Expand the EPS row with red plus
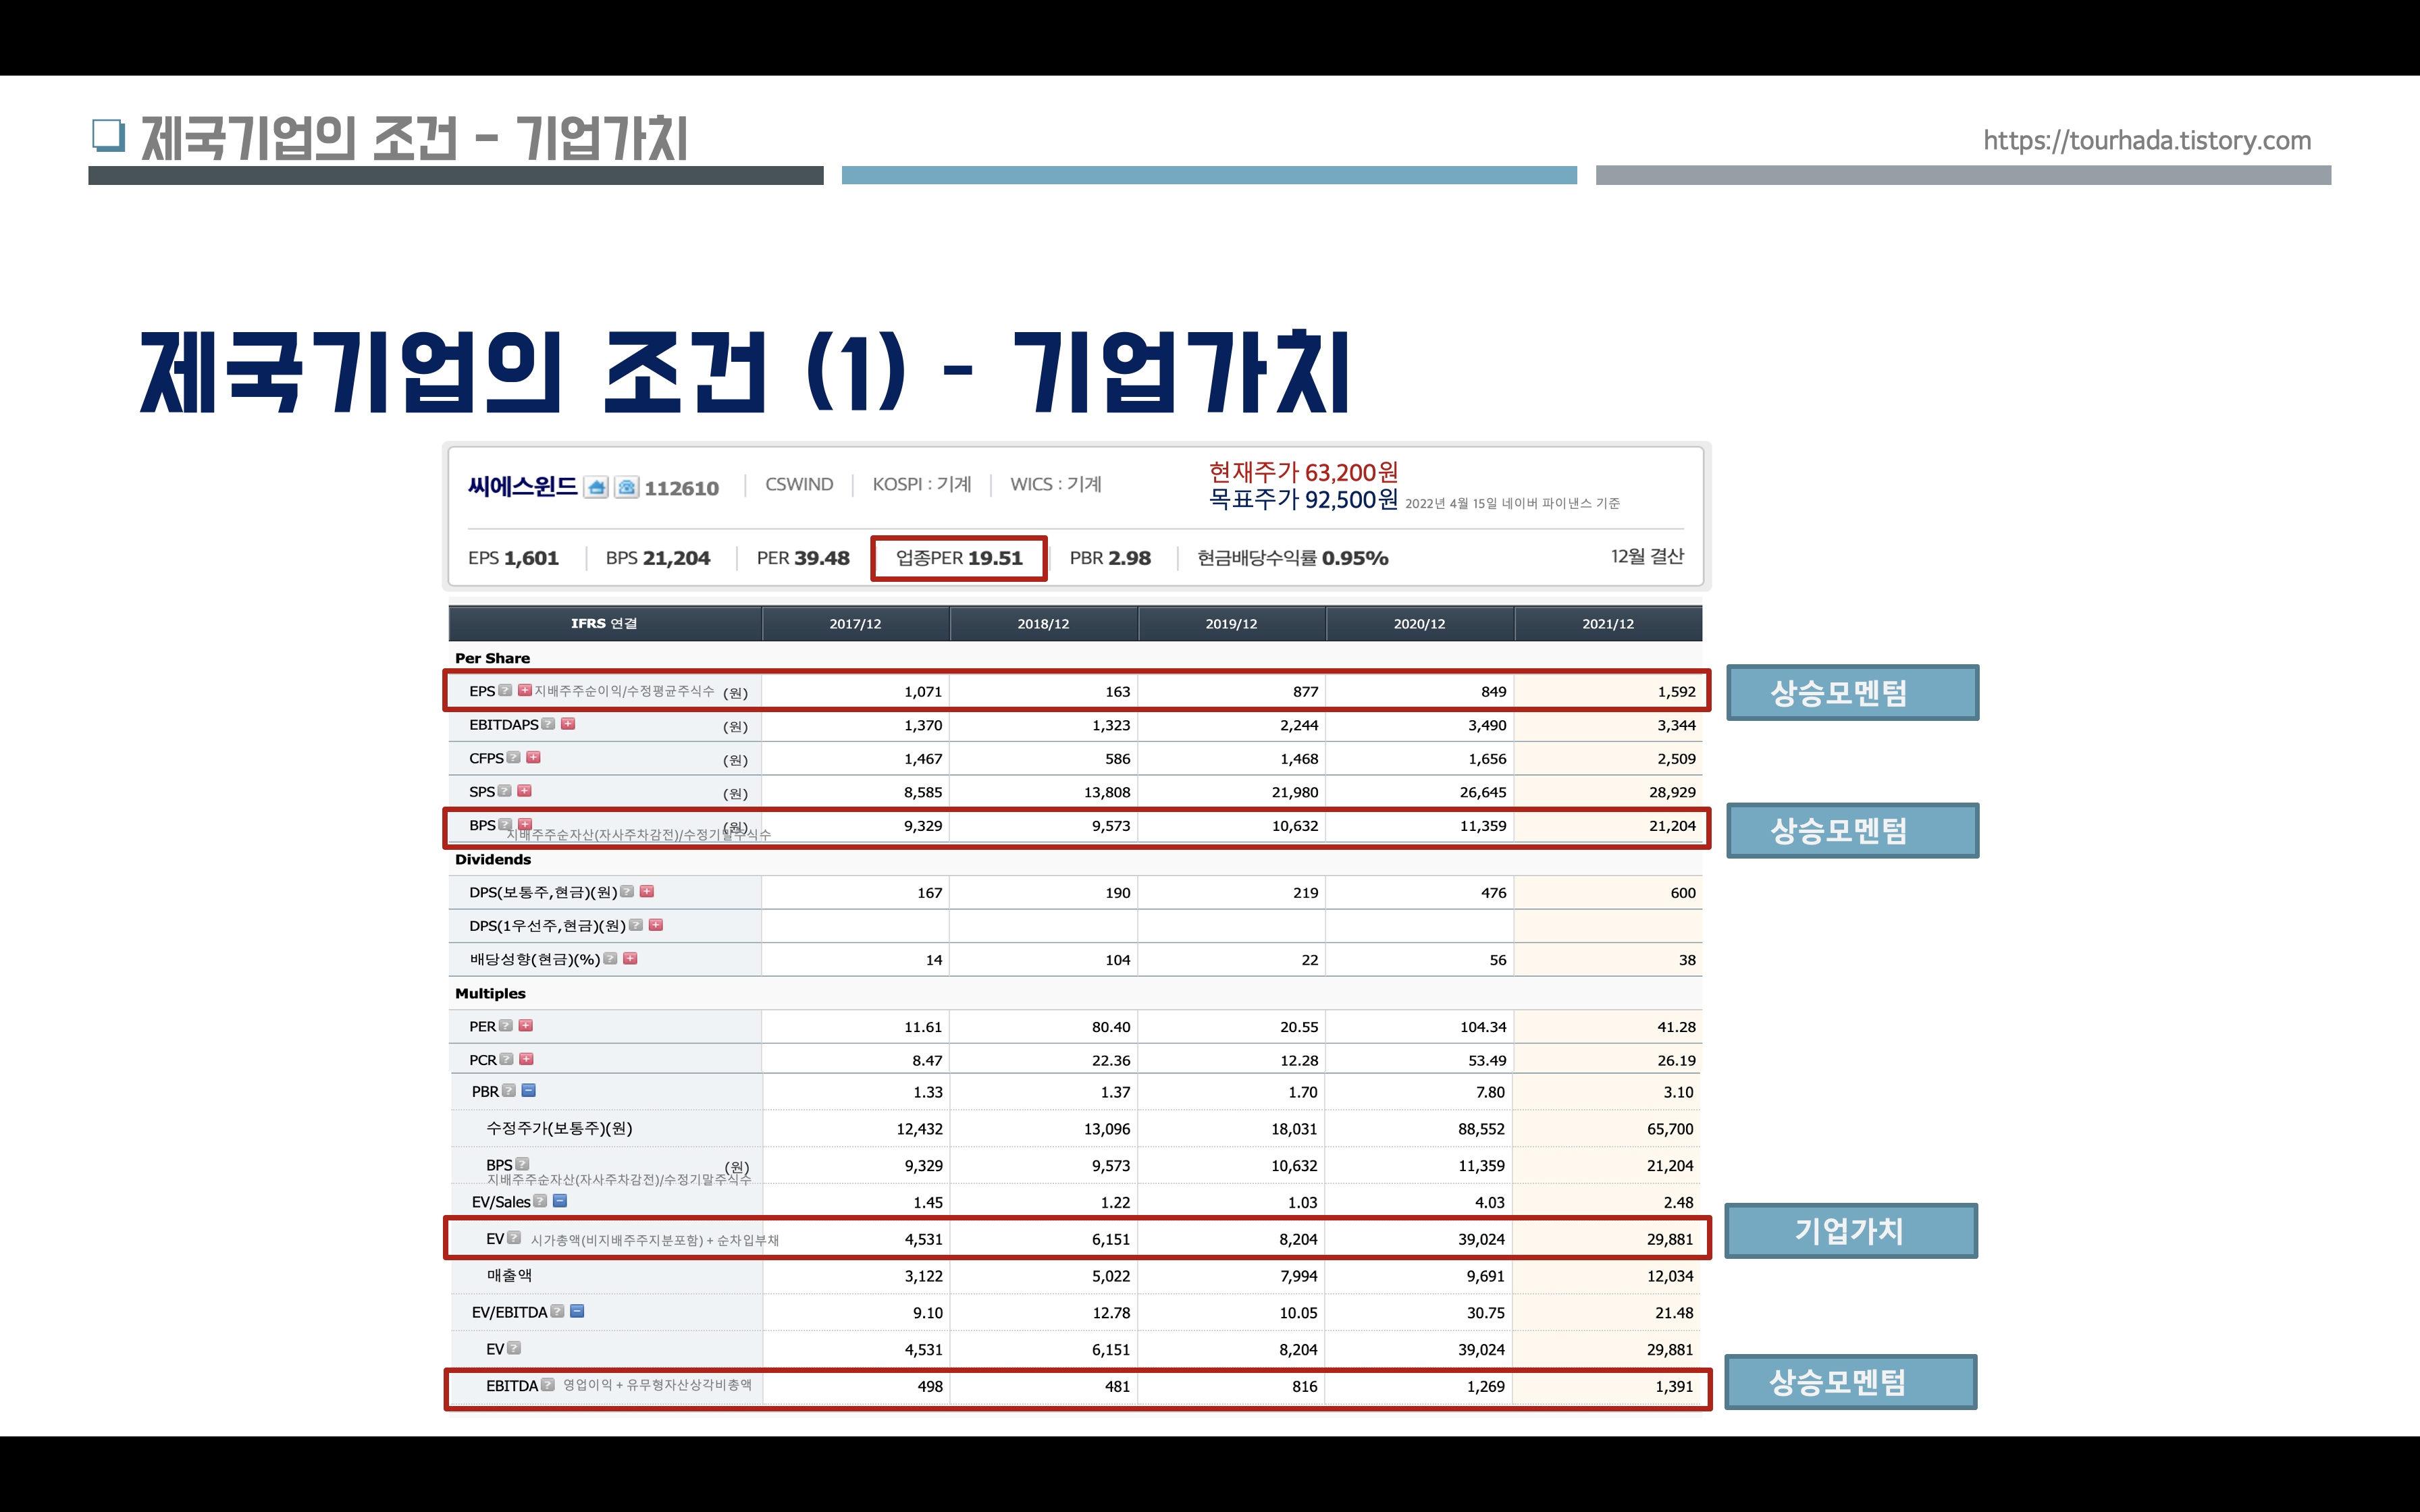The height and width of the screenshot is (1512, 2420). [x=524, y=690]
